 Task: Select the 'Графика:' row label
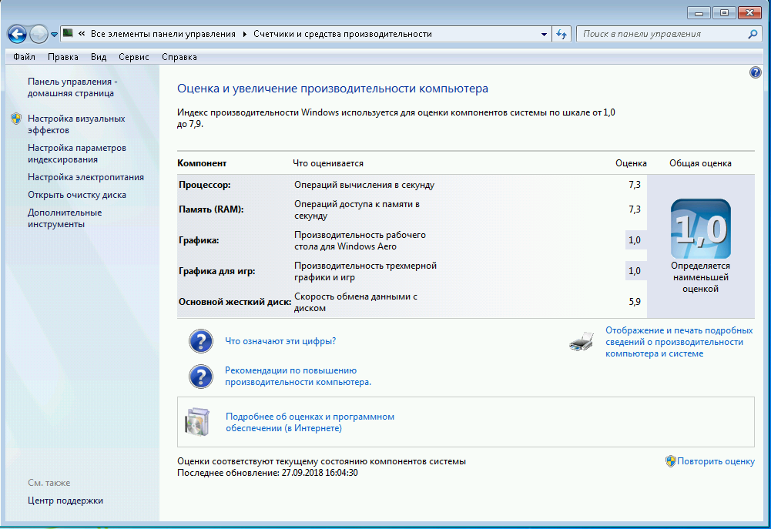coord(199,240)
